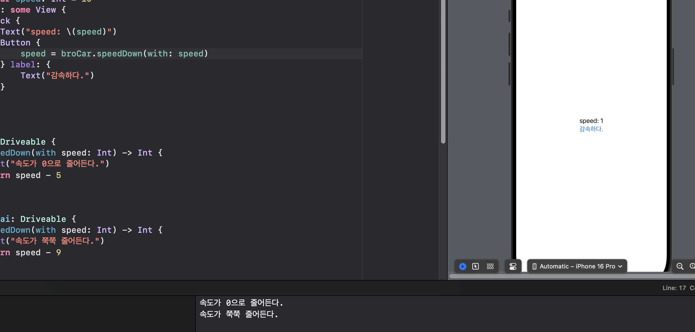Click the speed: 1 label in the preview
Screen dimensions: 695x332
pyautogui.click(x=591, y=121)
